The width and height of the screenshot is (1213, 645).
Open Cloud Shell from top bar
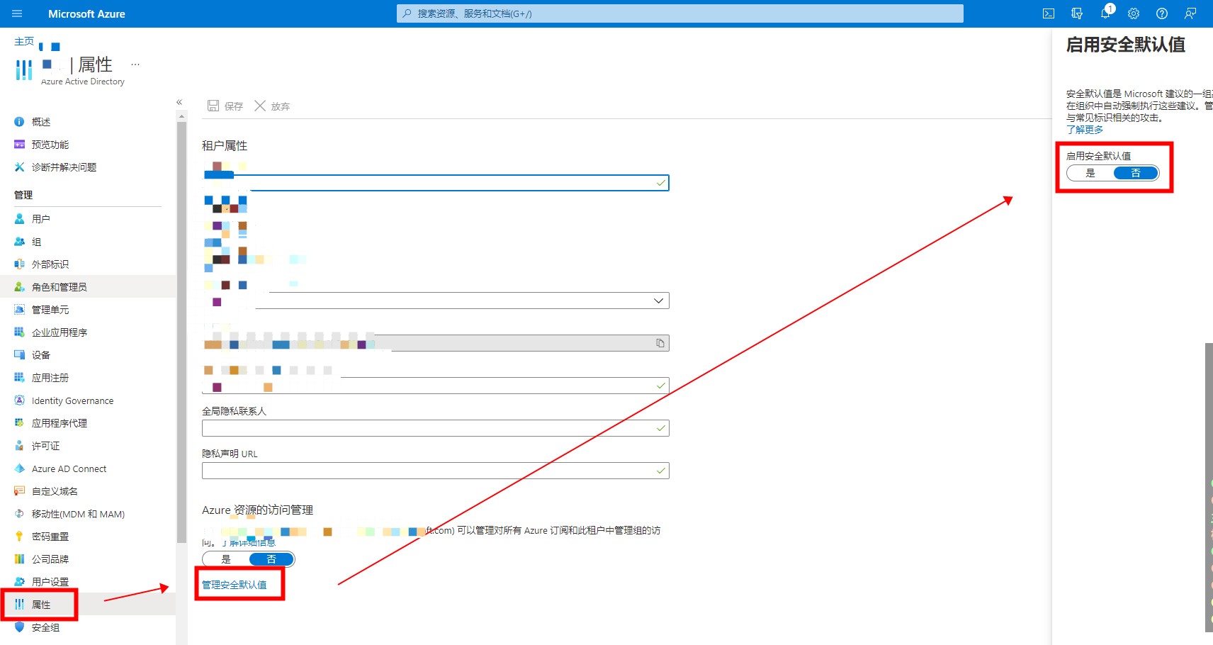pyautogui.click(x=1049, y=13)
